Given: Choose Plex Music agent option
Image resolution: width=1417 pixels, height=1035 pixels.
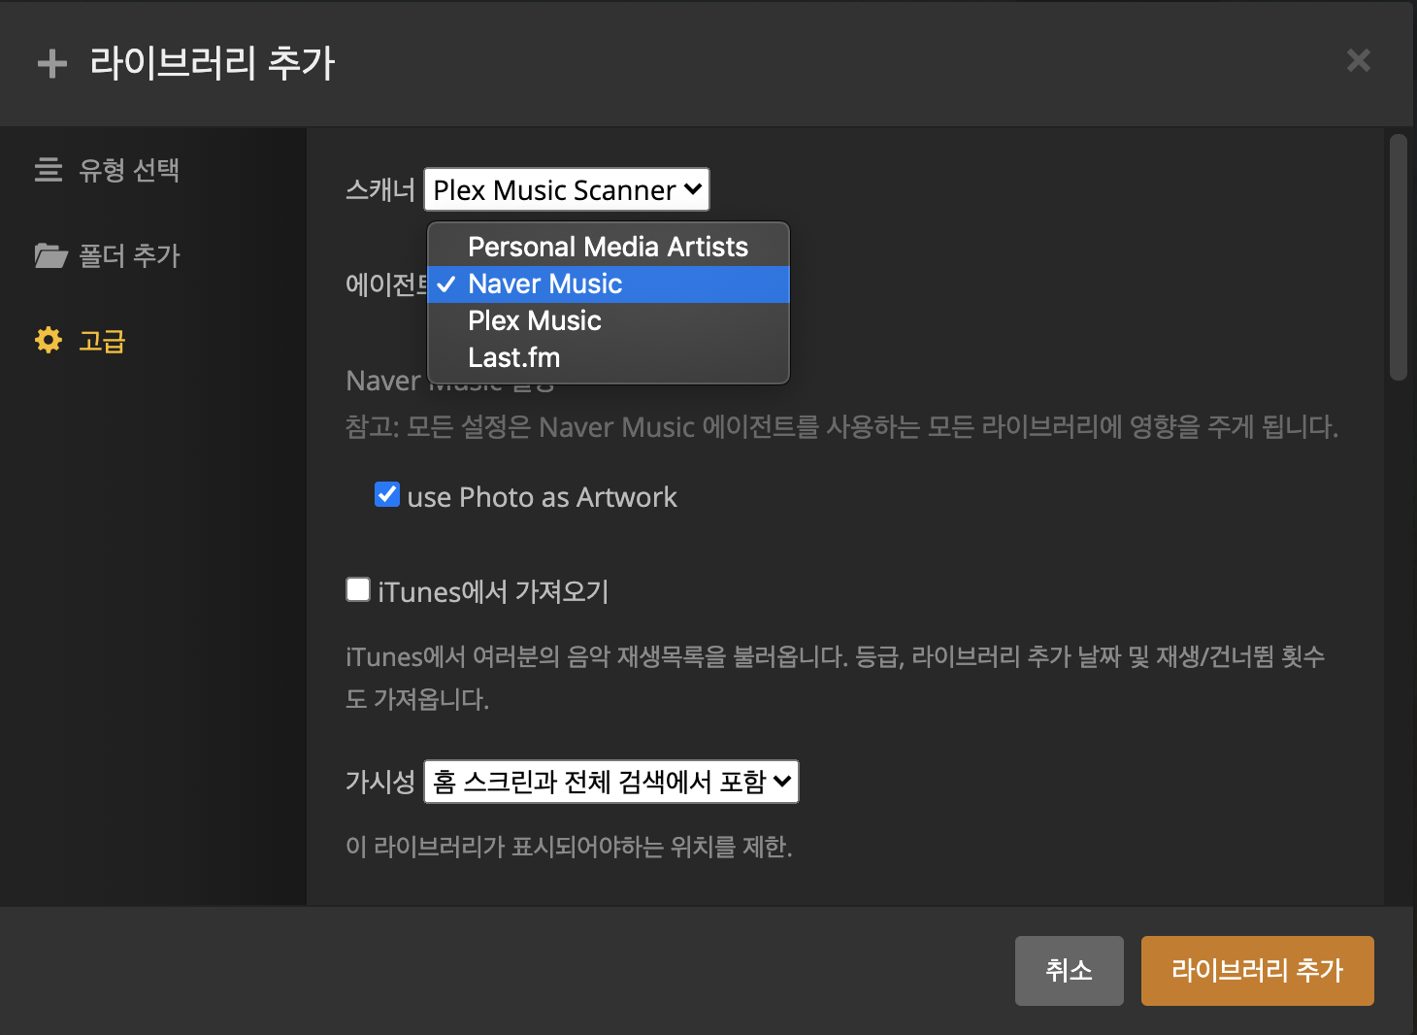Looking at the screenshot, I should [609, 320].
